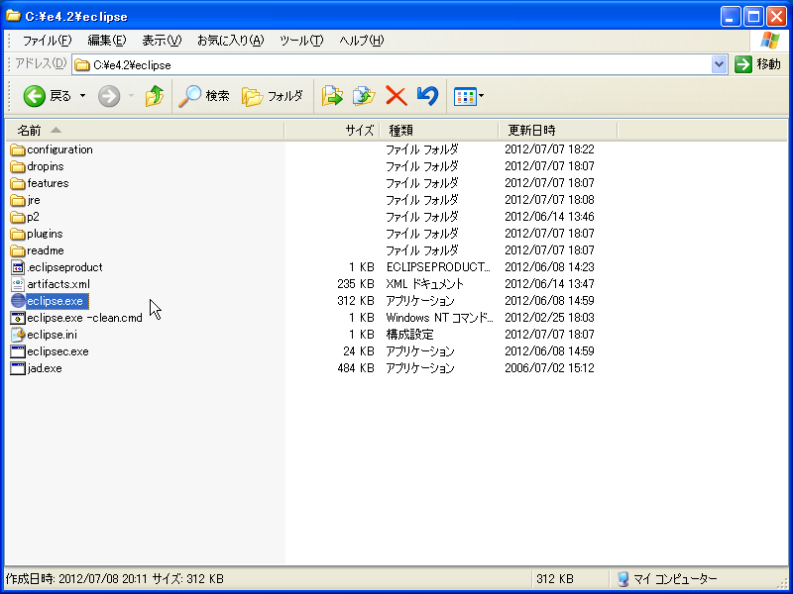Click the file name eclipse.exe -clean.cmd

(x=84, y=318)
